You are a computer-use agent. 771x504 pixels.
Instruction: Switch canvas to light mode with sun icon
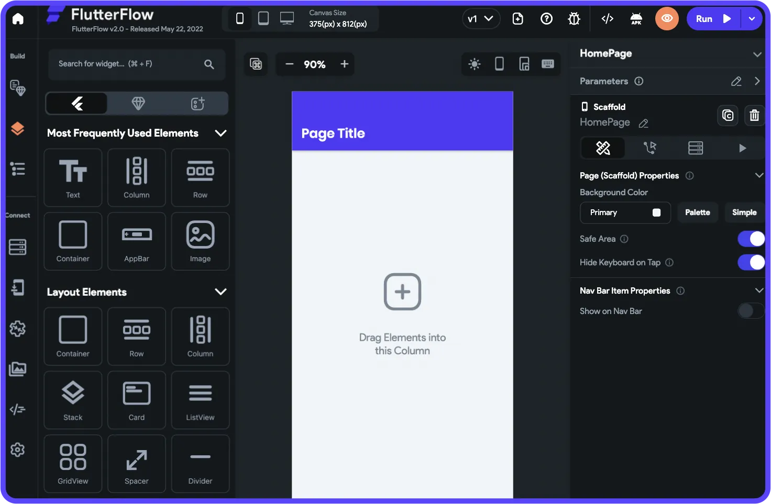point(474,64)
